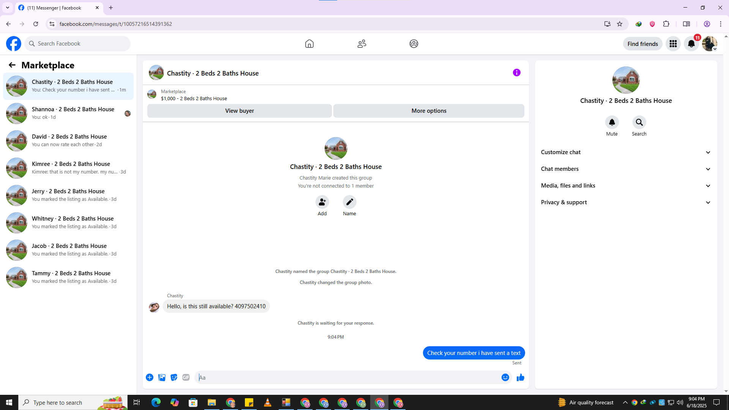Viewport: 729px width, 410px height.
Task: Go back using the Marketplace back arrow
Action: coord(12,65)
